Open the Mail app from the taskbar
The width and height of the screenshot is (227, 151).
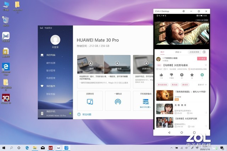pos(43,148)
